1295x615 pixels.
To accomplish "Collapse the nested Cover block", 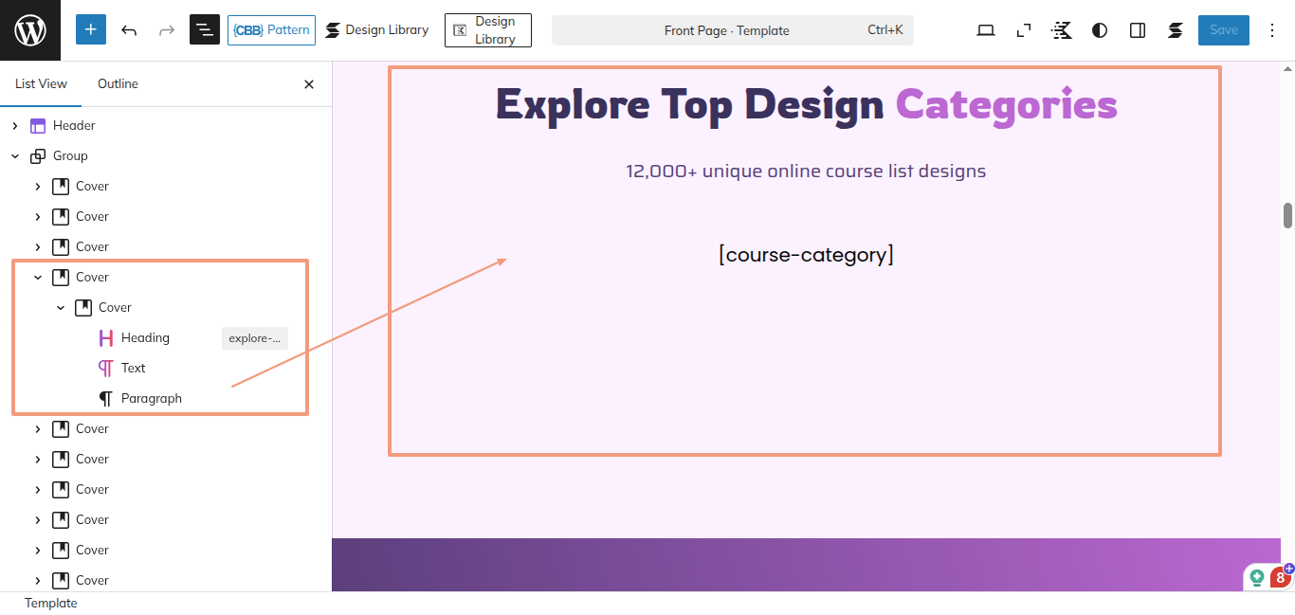I will coord(61,307).
